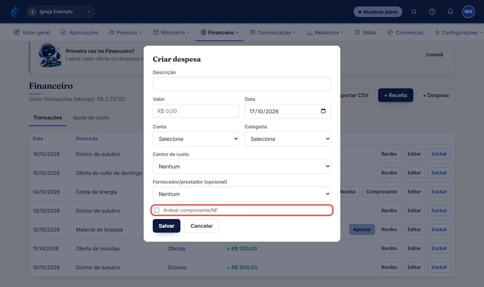Switch to the Transações tab
The width and height of the screenshot is (484, 287).
tap(48, 117)
